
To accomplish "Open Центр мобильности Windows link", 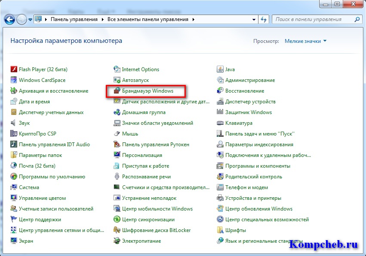I will pyautogui.click(x=157, y=209).
